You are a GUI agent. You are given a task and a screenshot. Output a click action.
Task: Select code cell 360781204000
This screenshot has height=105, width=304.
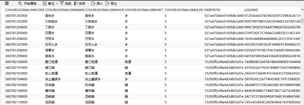click(x=24, y=27)
